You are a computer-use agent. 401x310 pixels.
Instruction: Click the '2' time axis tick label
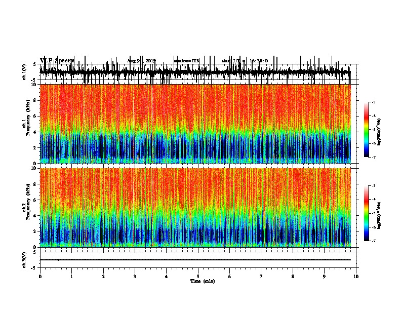[x=103, y=277]
